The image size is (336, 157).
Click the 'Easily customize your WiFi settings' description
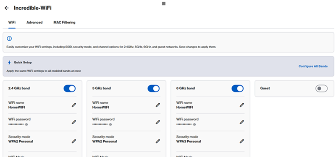coord(111,47)
